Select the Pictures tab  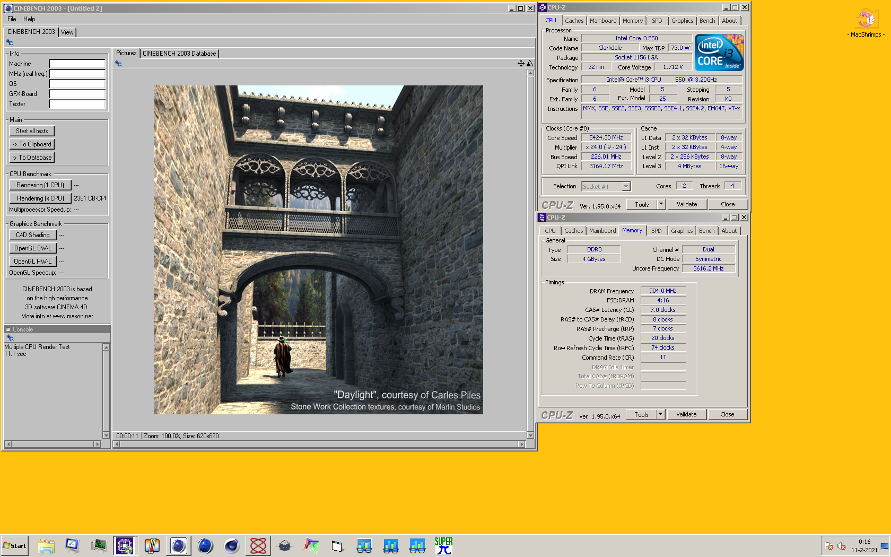click(x=126, y=53)
